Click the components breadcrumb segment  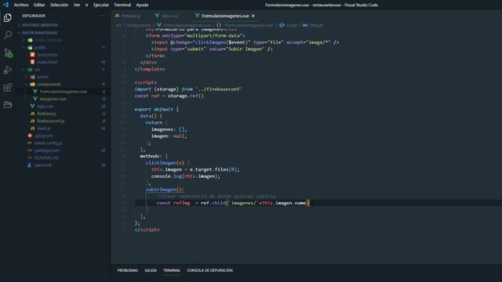pos(139,25)
